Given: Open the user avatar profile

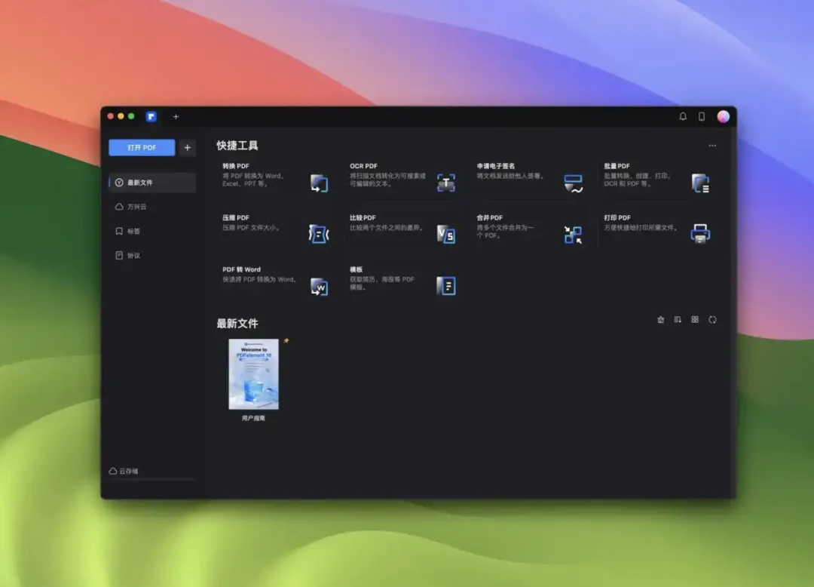Looking at the screenshot, I should click(723, 116).
